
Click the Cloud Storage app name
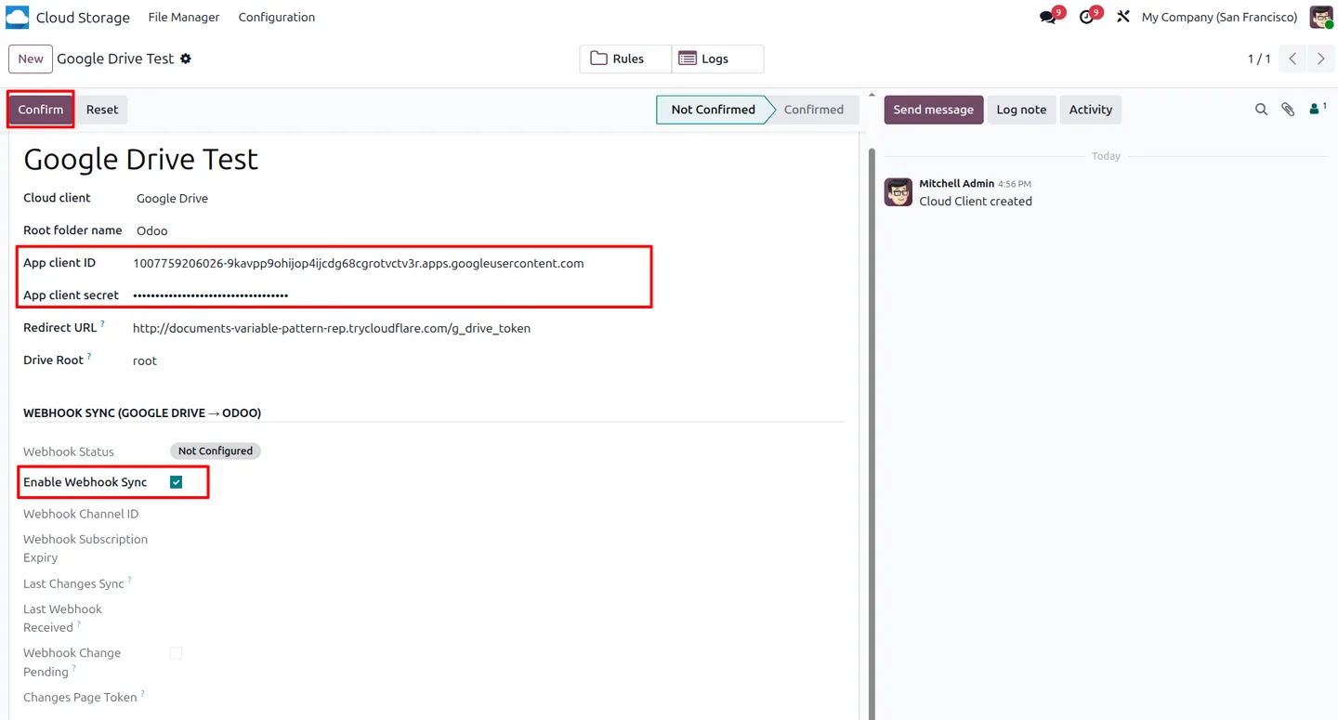pos(83,18)
